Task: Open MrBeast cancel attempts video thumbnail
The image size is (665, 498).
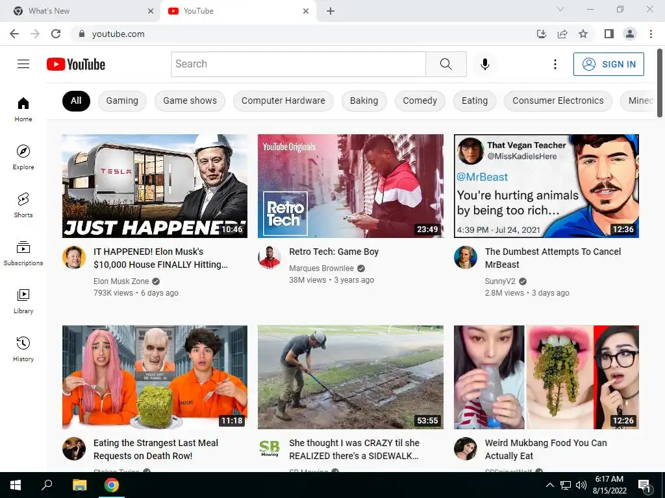Action: tap(546, 186)
